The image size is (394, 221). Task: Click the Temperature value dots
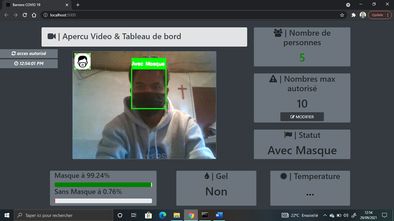(310, 194)
